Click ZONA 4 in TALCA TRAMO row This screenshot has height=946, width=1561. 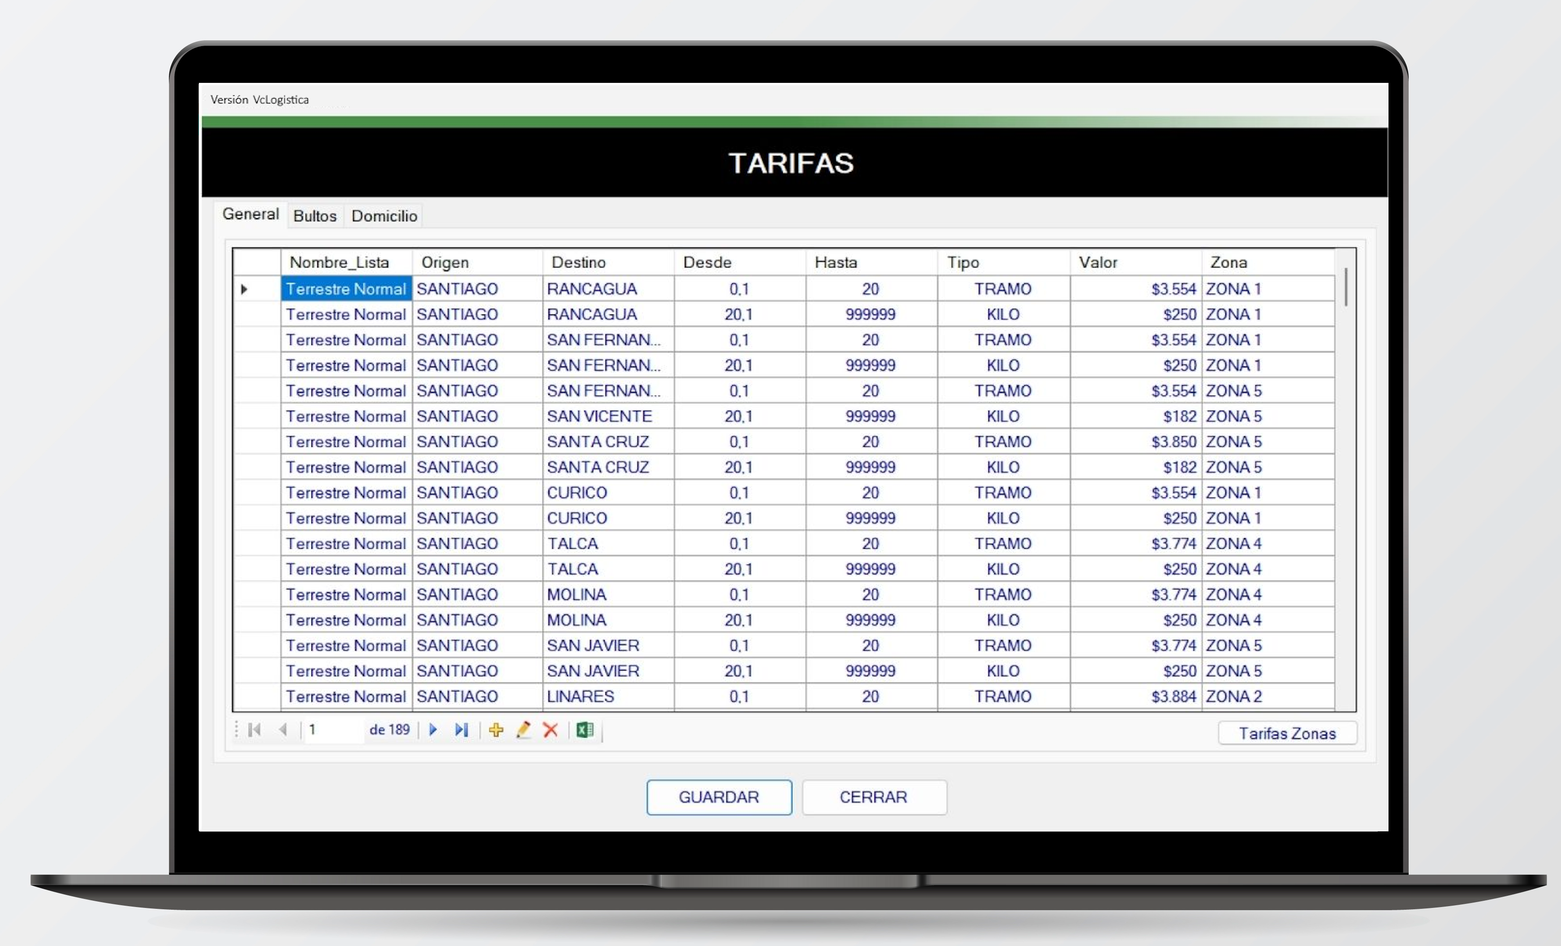point(1269,544)
